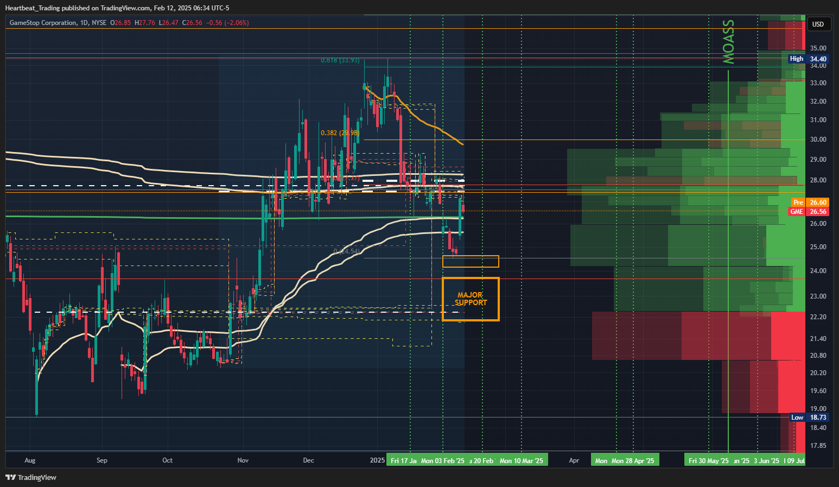Click the change value −0.56 (−2.06%)

tap(228, 23)
